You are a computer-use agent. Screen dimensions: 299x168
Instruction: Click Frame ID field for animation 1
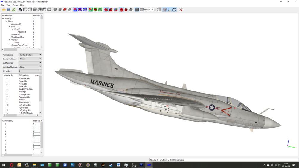point(36,124)
